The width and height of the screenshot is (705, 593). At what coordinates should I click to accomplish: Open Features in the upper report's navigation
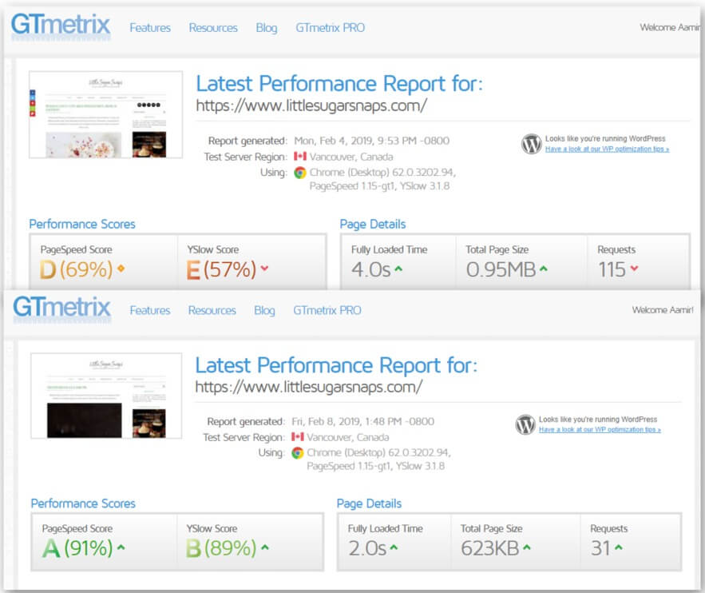pos(150,28)
